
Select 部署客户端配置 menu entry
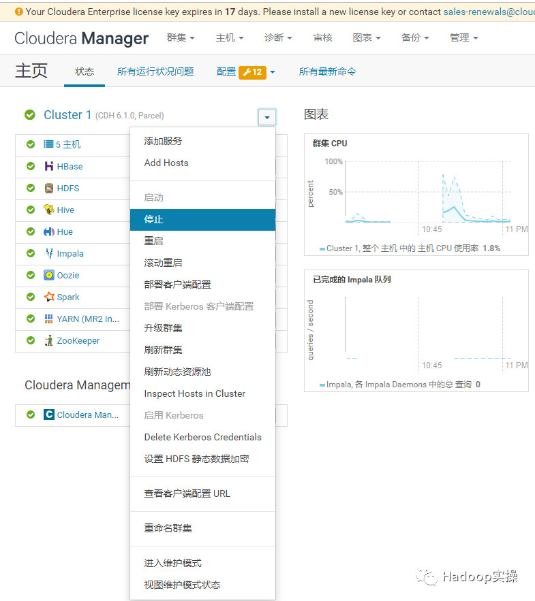[202, 285]
